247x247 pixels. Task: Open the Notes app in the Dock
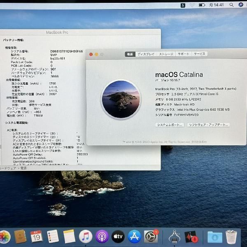click(x=69, y=236)
